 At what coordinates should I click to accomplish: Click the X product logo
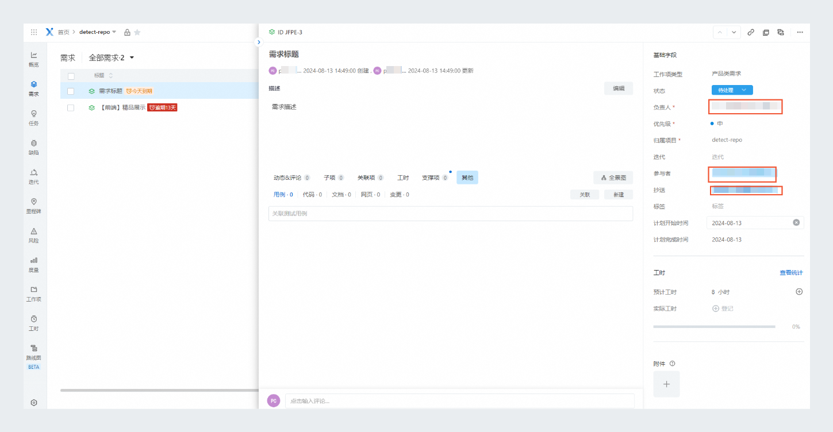tap(49, 32)
